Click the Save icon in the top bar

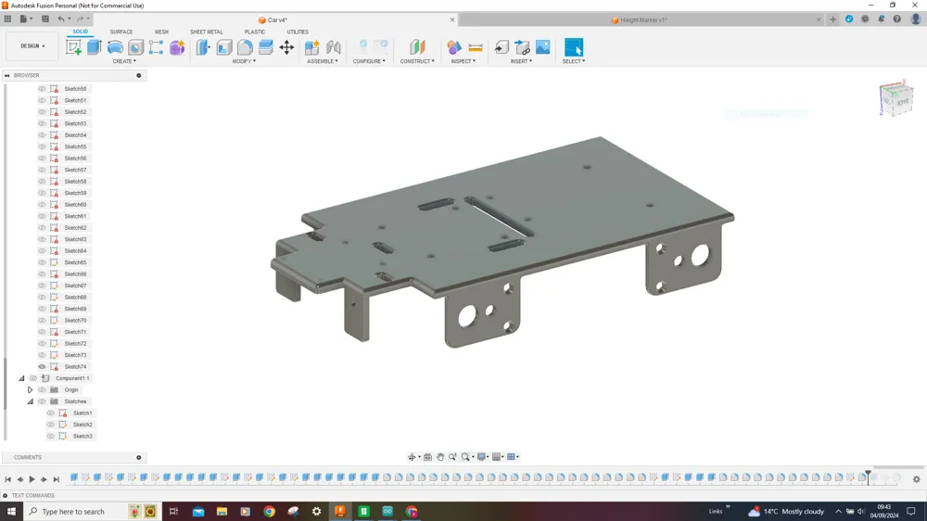pos(45,19)
